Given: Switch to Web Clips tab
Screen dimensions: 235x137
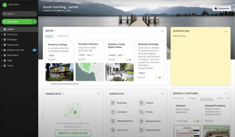Looking at the screenshot, I should click(x=179, y=98).
